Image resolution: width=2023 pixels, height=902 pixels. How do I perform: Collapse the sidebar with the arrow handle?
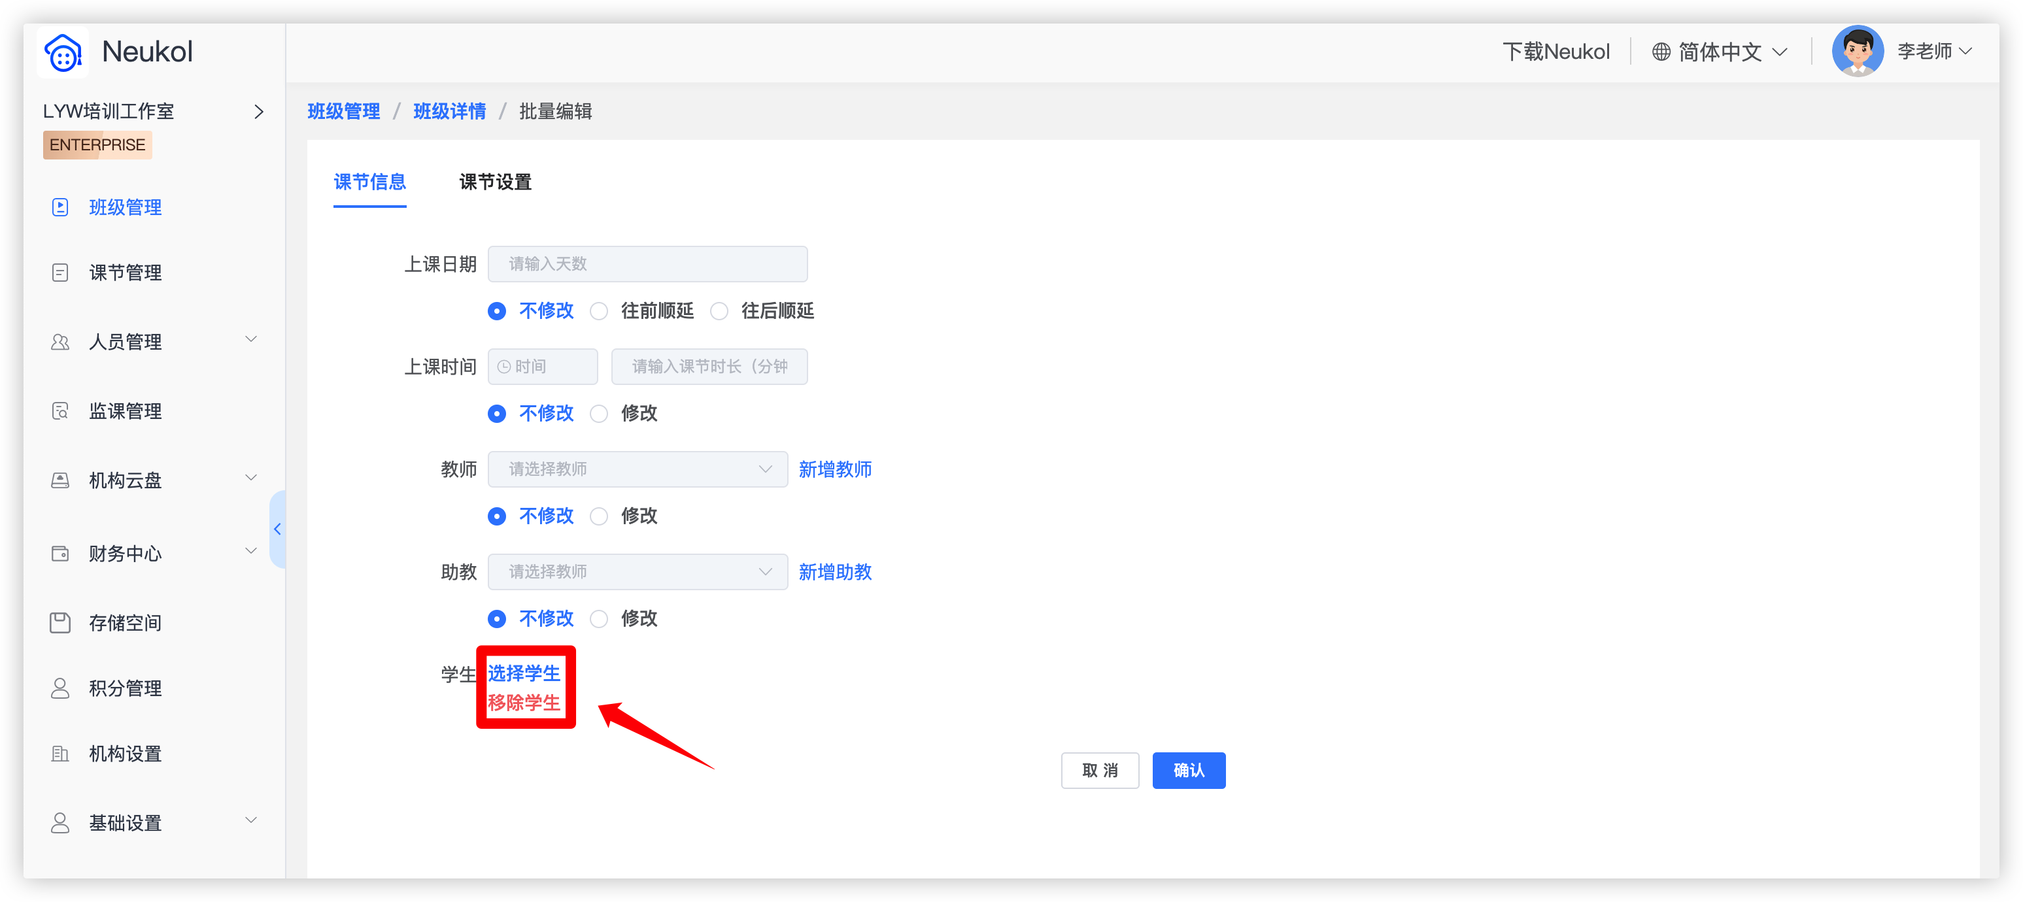[x=277, y=529]
